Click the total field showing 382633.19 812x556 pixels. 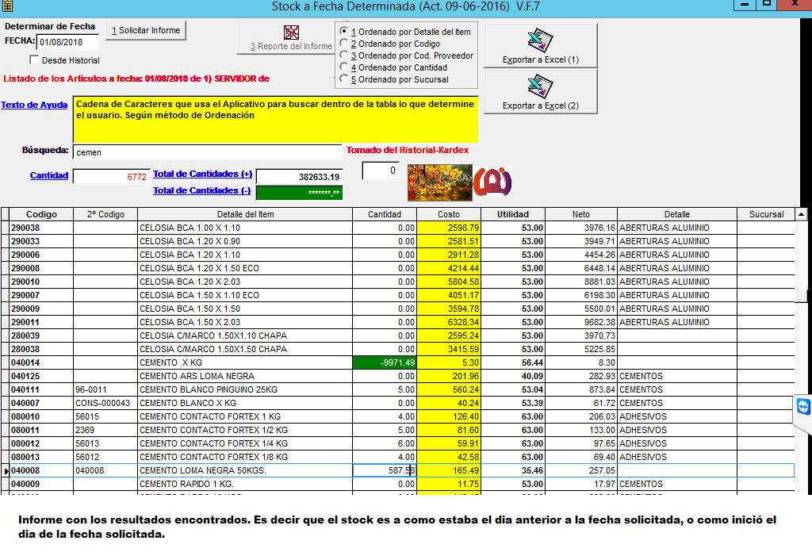pos(299,177)
